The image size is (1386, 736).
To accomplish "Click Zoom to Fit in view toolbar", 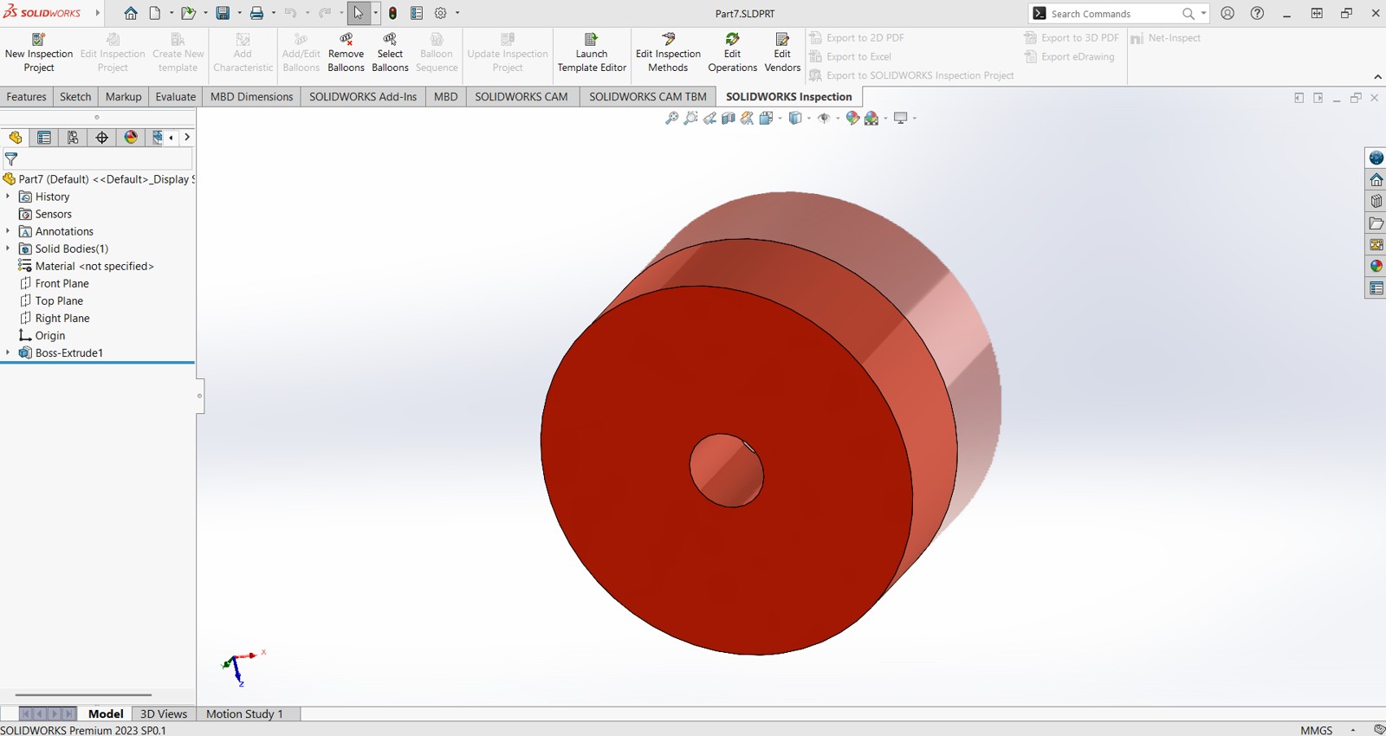I will click(671, 119).
